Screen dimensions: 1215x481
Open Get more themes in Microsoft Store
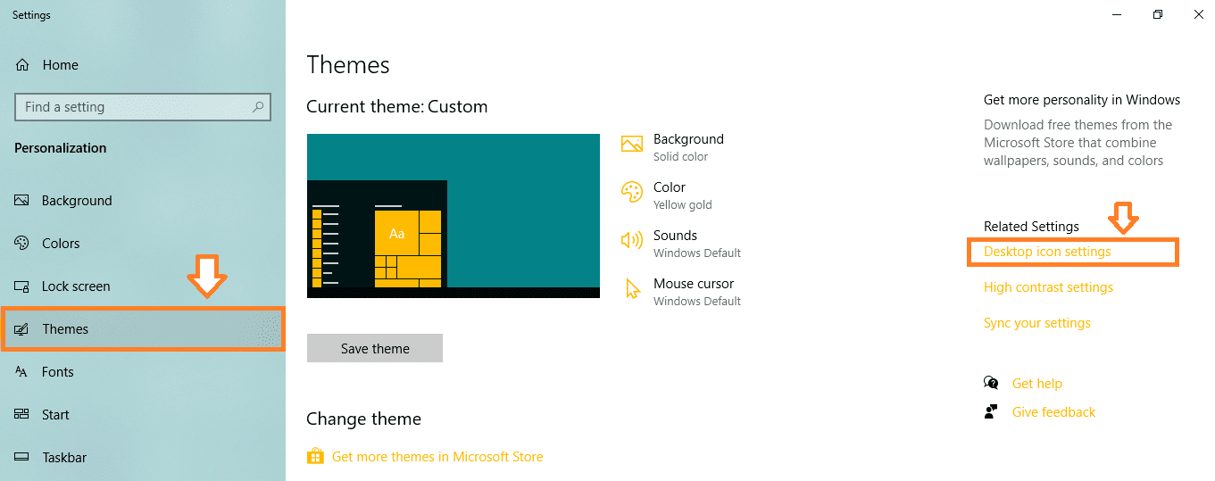click(437, 457)
